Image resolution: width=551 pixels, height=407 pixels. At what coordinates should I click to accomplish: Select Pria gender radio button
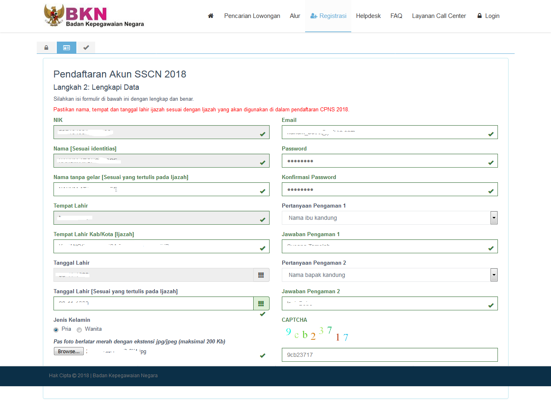pyautogui.click(x=56, y=330)
